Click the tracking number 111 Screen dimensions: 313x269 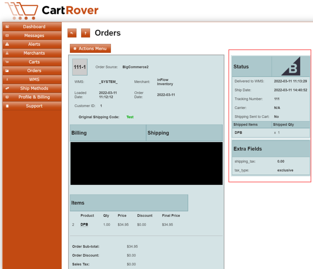(277, 99)
